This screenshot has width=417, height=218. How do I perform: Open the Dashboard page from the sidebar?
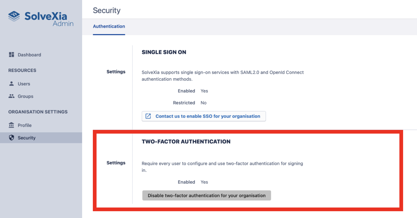[29, 55]
